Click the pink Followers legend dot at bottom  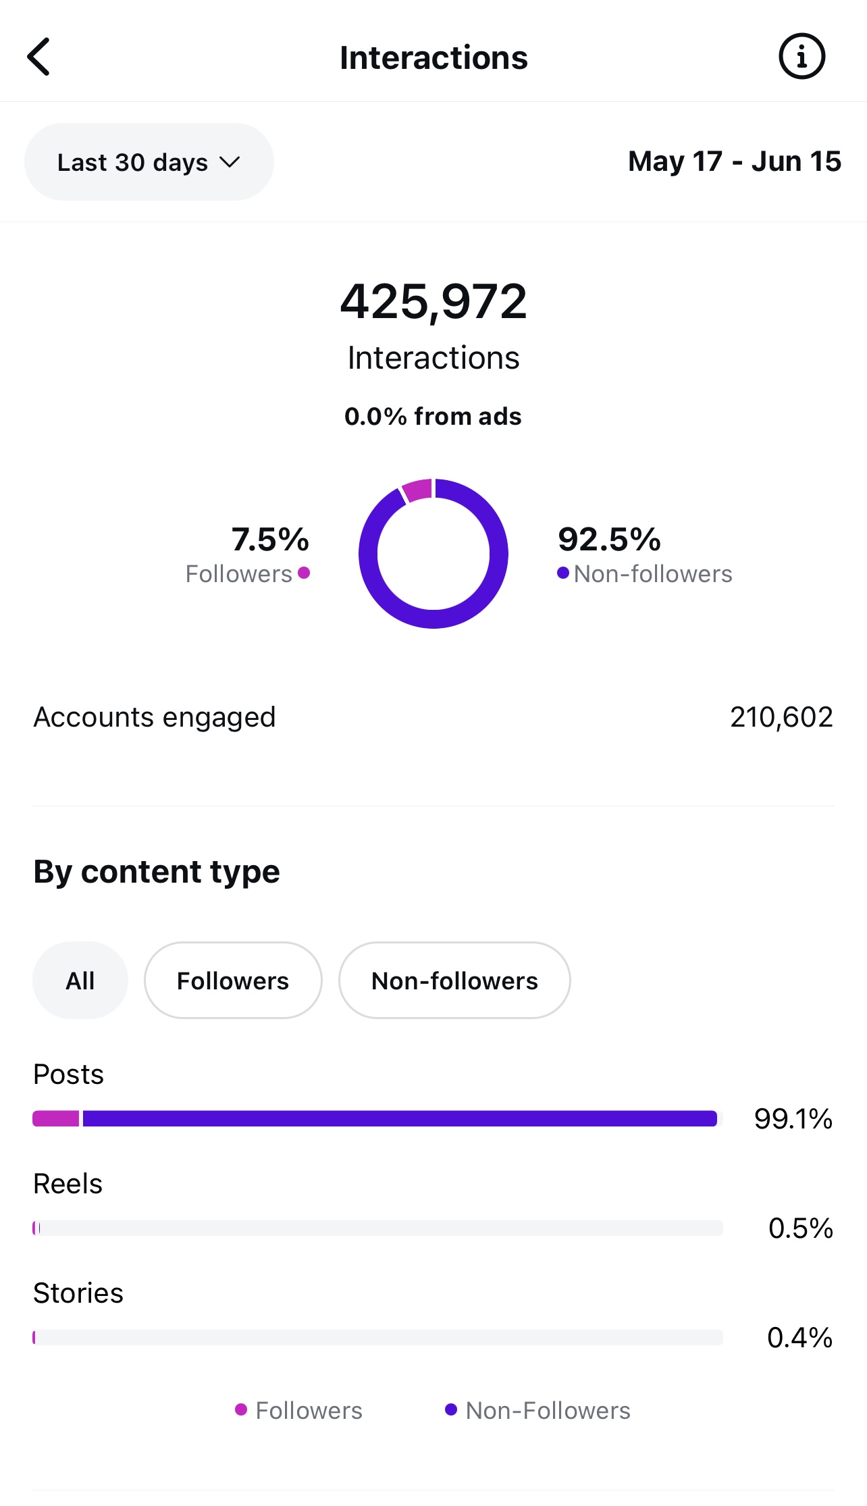(241, 1409)
